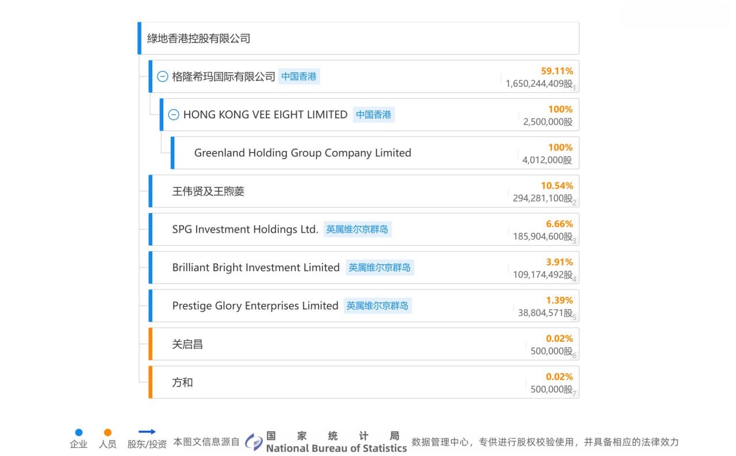Click the 本图文信息源自 footer text
736x456 pixels.
(206, 442)
